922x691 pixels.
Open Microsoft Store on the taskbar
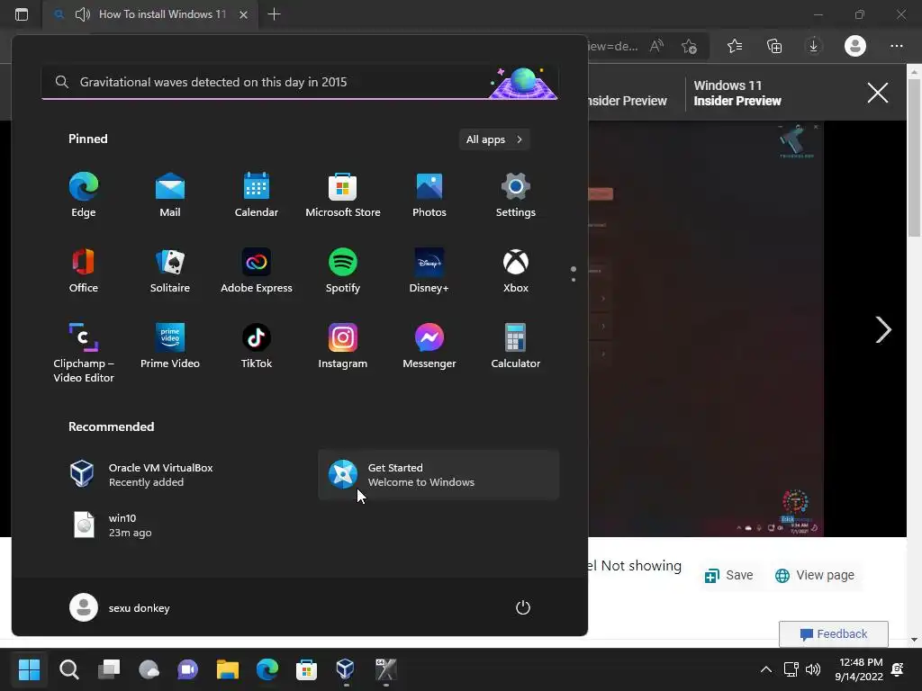pos(306,669)
